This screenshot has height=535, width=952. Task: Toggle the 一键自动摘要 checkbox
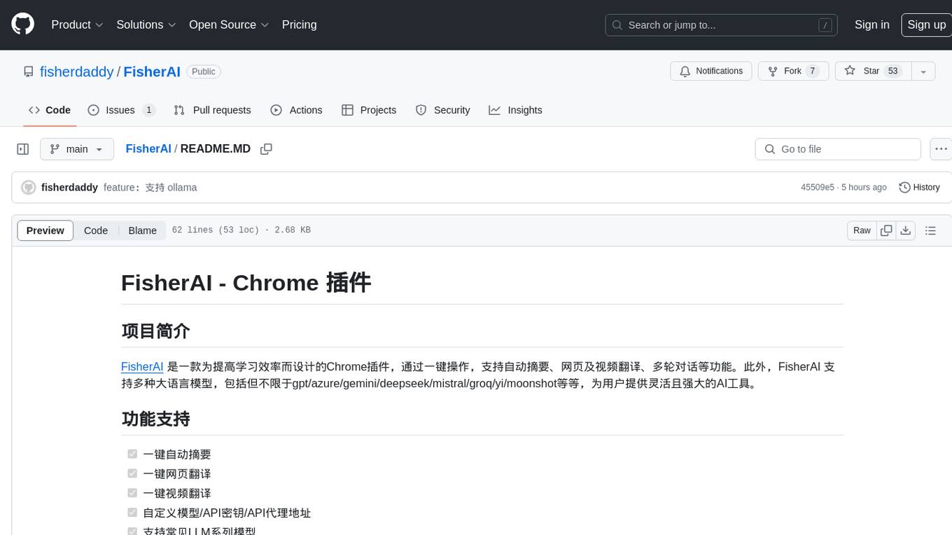tap(132, 454)
